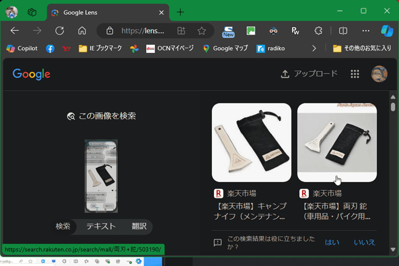
Task: Select the 検索 search mode tab
Action: pos(63,227)
